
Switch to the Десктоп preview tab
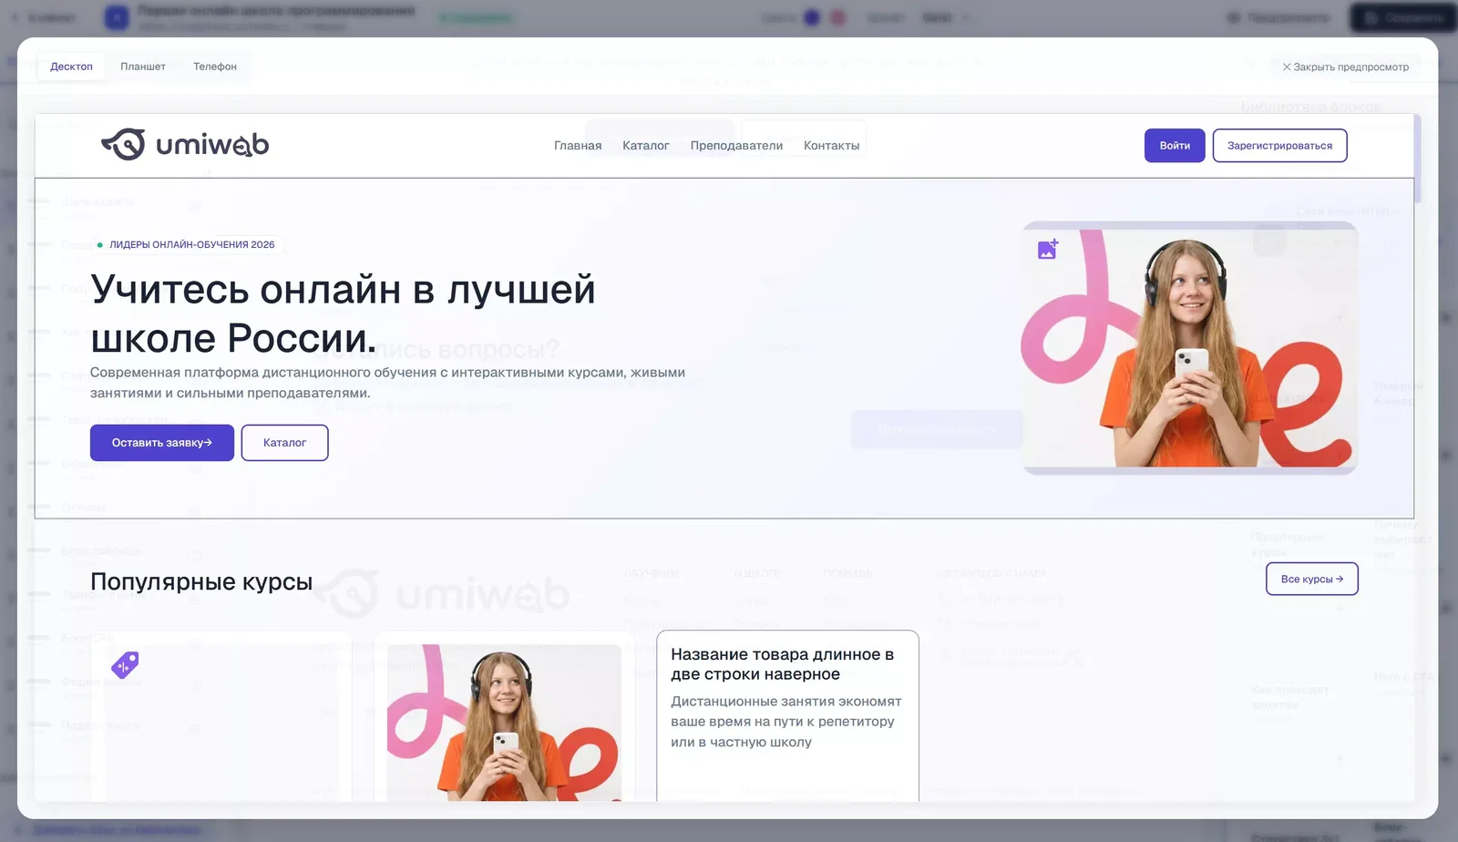[71, 67]
